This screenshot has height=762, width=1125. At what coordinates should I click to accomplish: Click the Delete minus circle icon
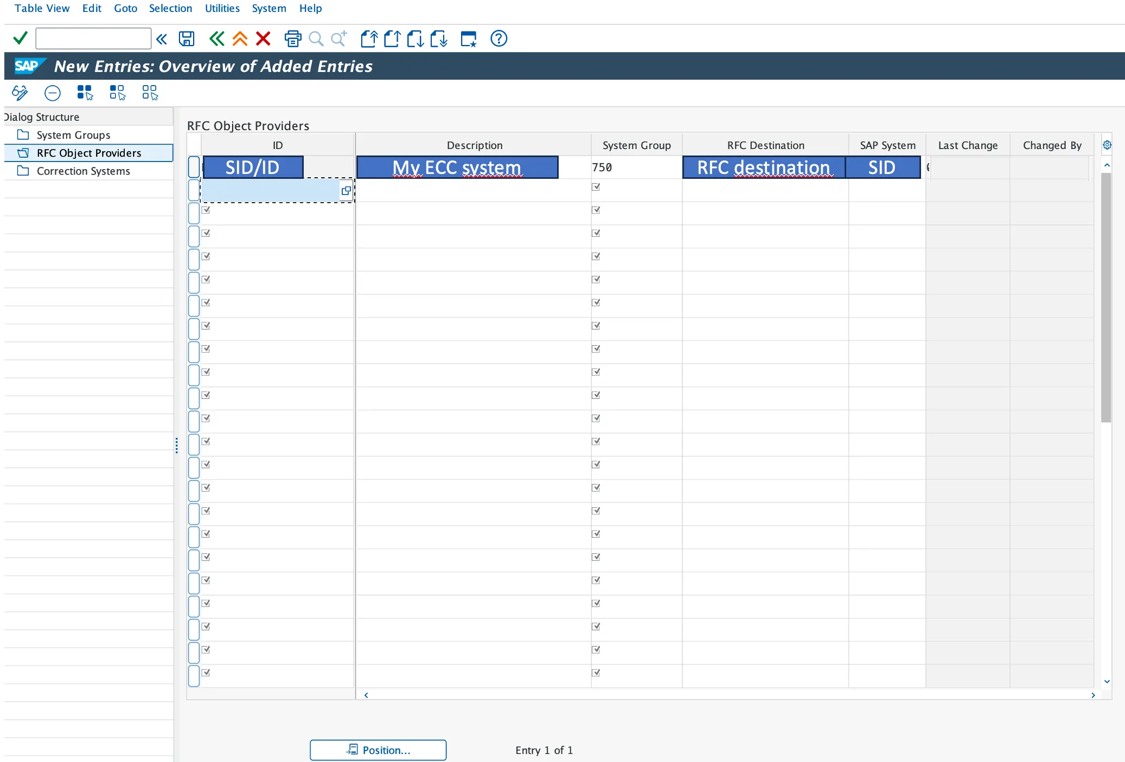53,93
